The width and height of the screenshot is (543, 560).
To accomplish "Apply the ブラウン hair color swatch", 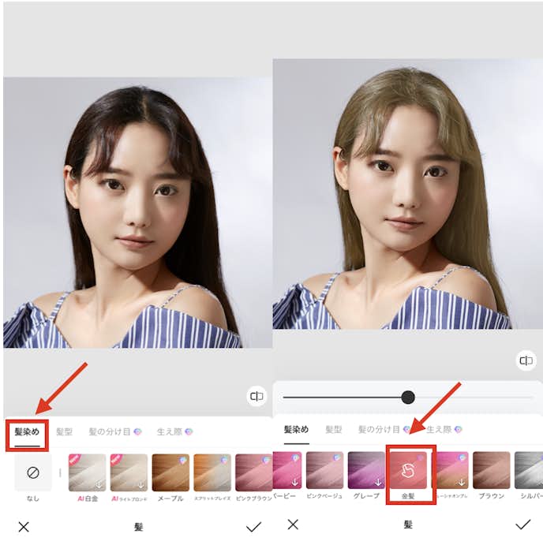I will (491, 470).
